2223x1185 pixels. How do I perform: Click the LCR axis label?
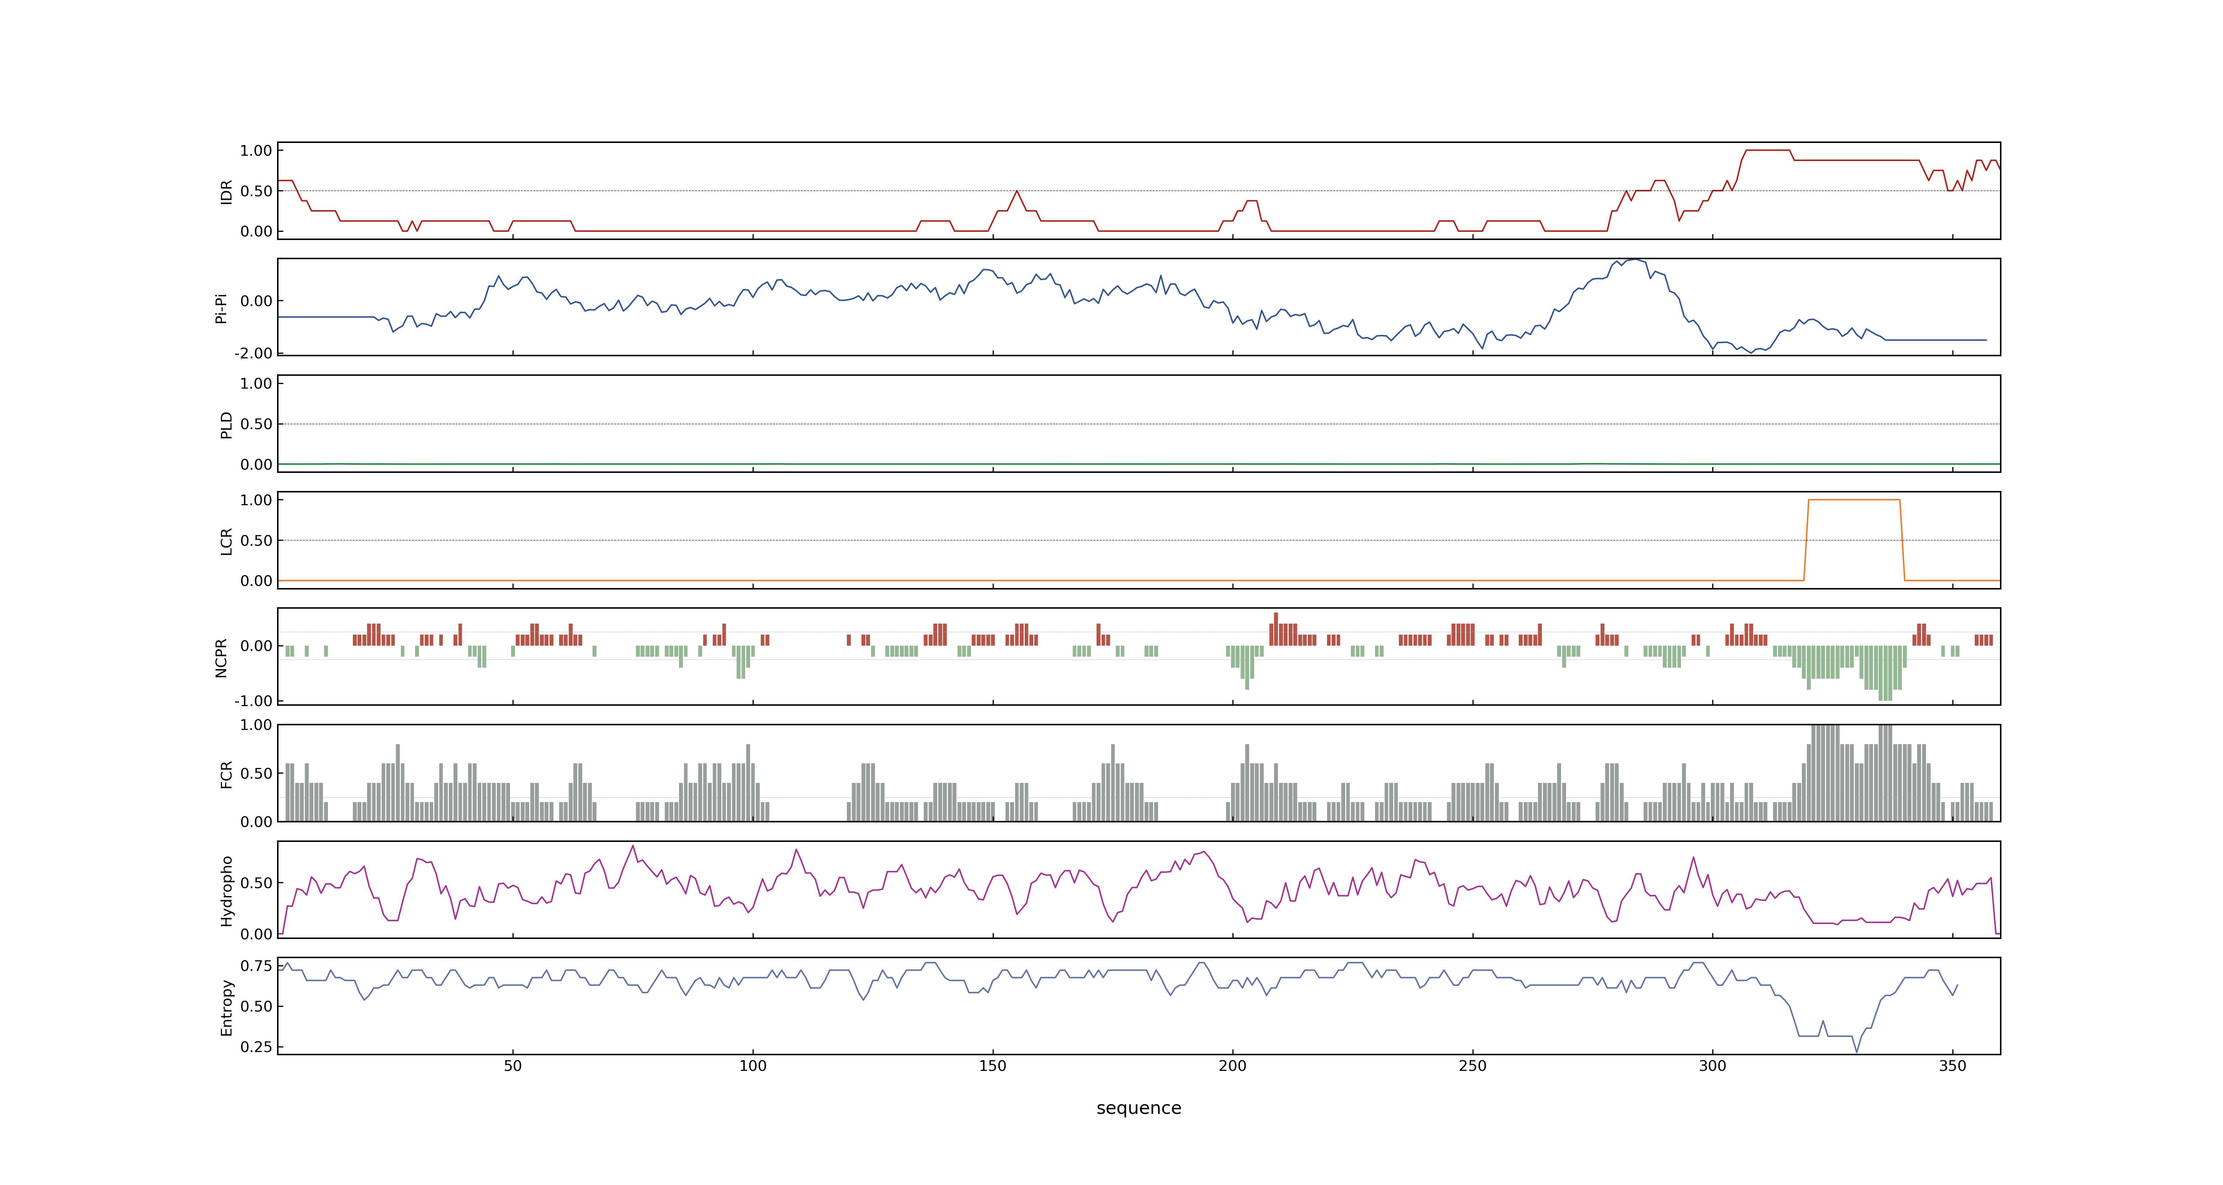[x=226, y=541]
